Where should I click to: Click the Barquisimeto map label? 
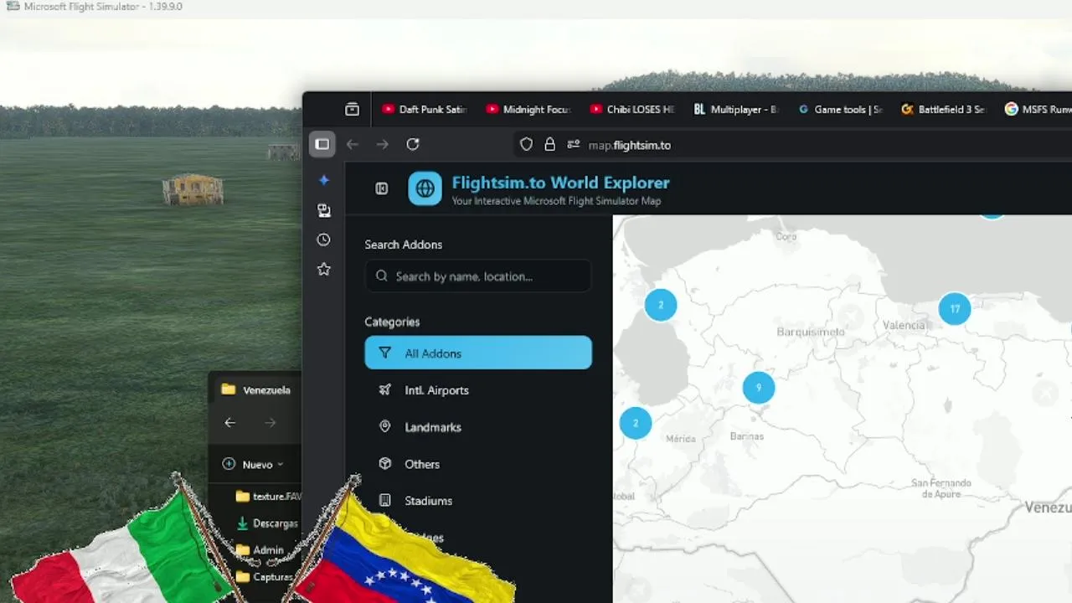[810, 332]
